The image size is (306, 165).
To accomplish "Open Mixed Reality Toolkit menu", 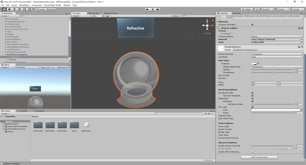I will click(53, 5).
